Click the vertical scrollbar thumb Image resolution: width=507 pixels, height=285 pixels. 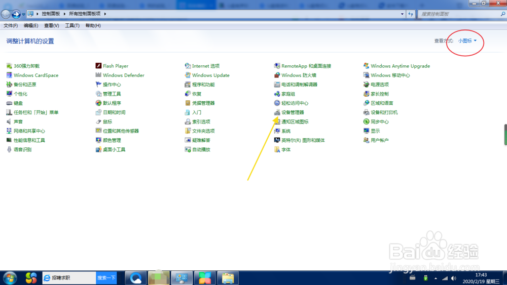pos(505,135)
